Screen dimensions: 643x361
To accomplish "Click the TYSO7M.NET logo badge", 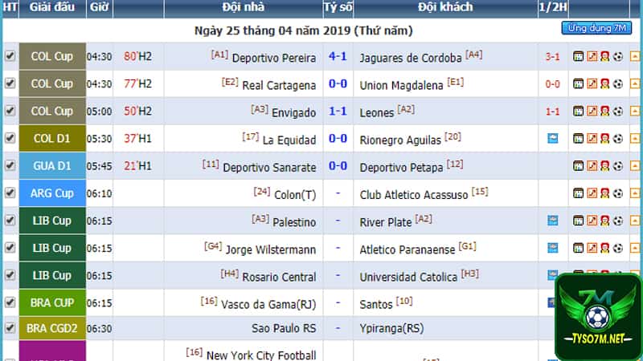I will click(x=598, y=318).
